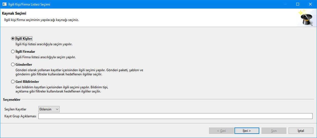Click the greyed-out < Geri button
The height and width of the screenshot is (138, 317).
point(221,131)
